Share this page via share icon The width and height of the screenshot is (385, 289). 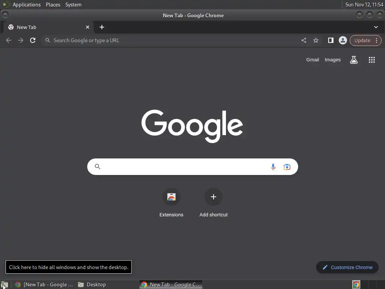pos(304,40)
